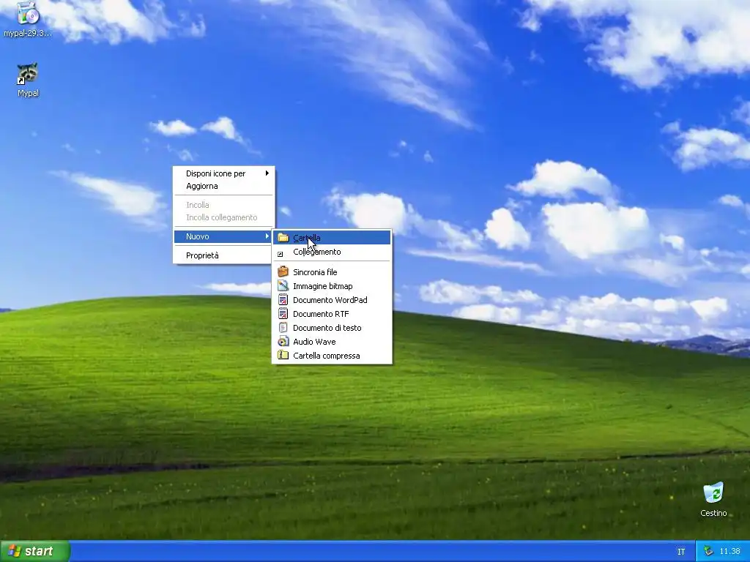Open the Start menu button
Viewport: 750px width, 562px height.
click(35, 551)
